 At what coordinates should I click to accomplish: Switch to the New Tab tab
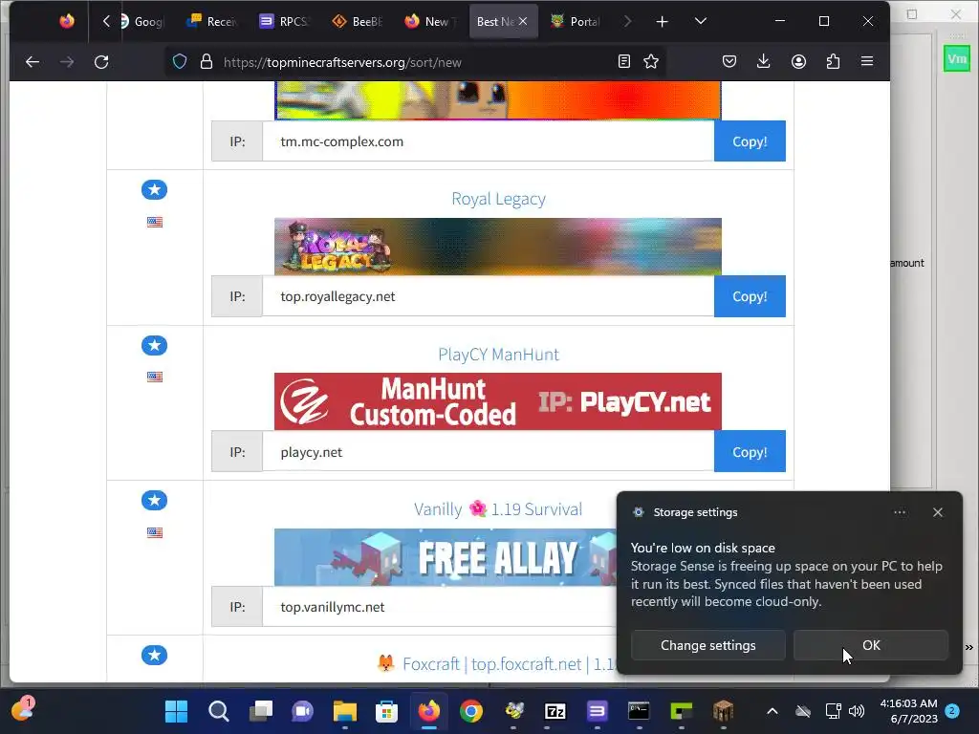click(x=429, y=21)
